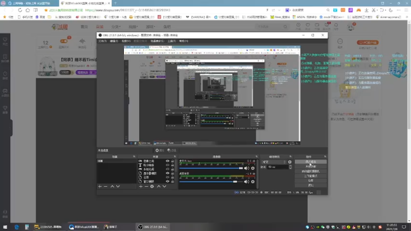Click the top button in the controls panel
This screenshot has width=411, height=231.
[x=311, y=162]
